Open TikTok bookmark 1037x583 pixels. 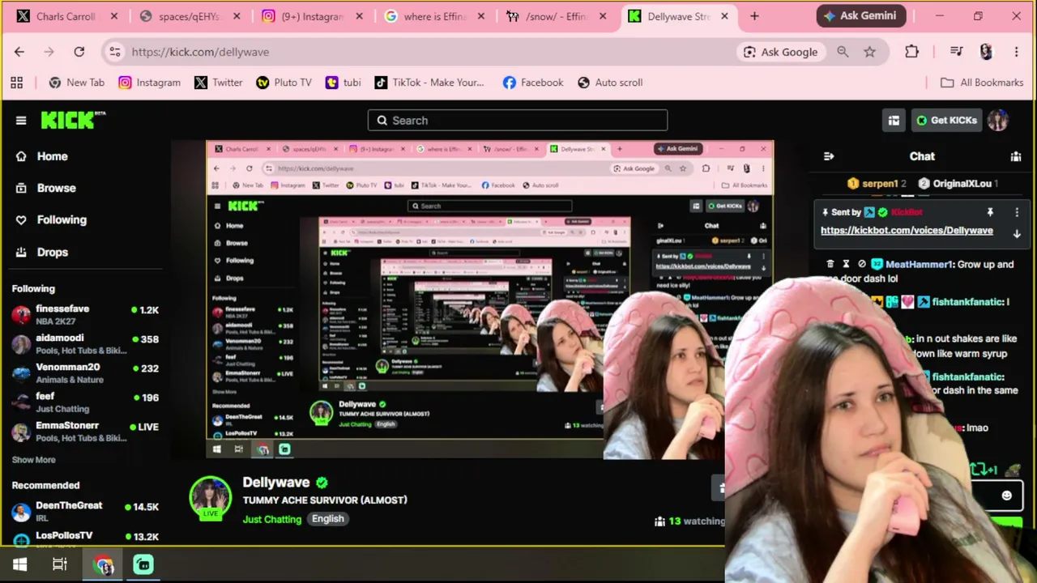[x=429, y=83]
